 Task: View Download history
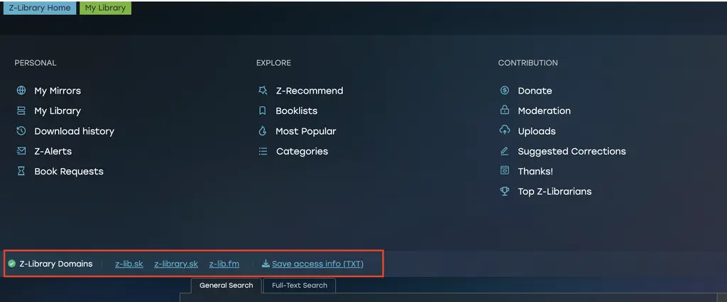[x=74, y=131]
